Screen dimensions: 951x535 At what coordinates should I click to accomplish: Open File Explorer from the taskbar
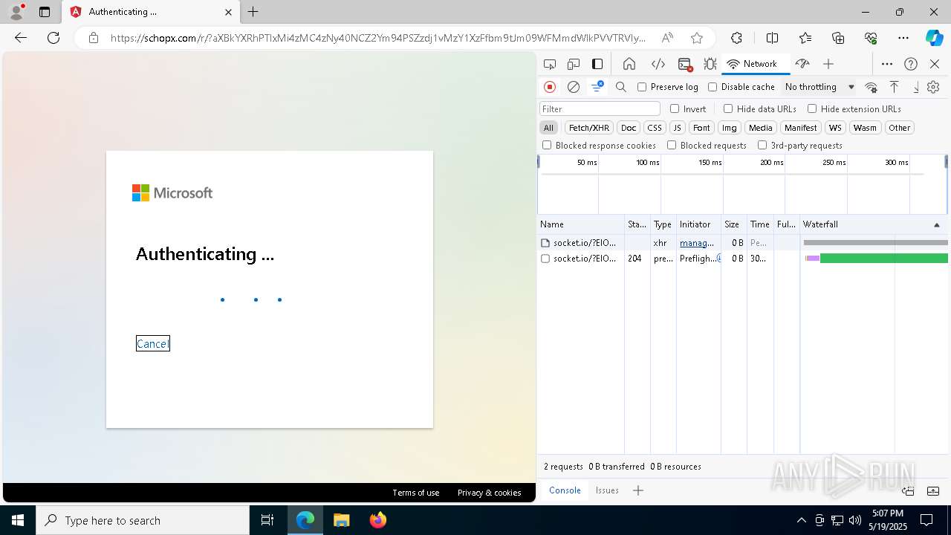click(342, 520)
